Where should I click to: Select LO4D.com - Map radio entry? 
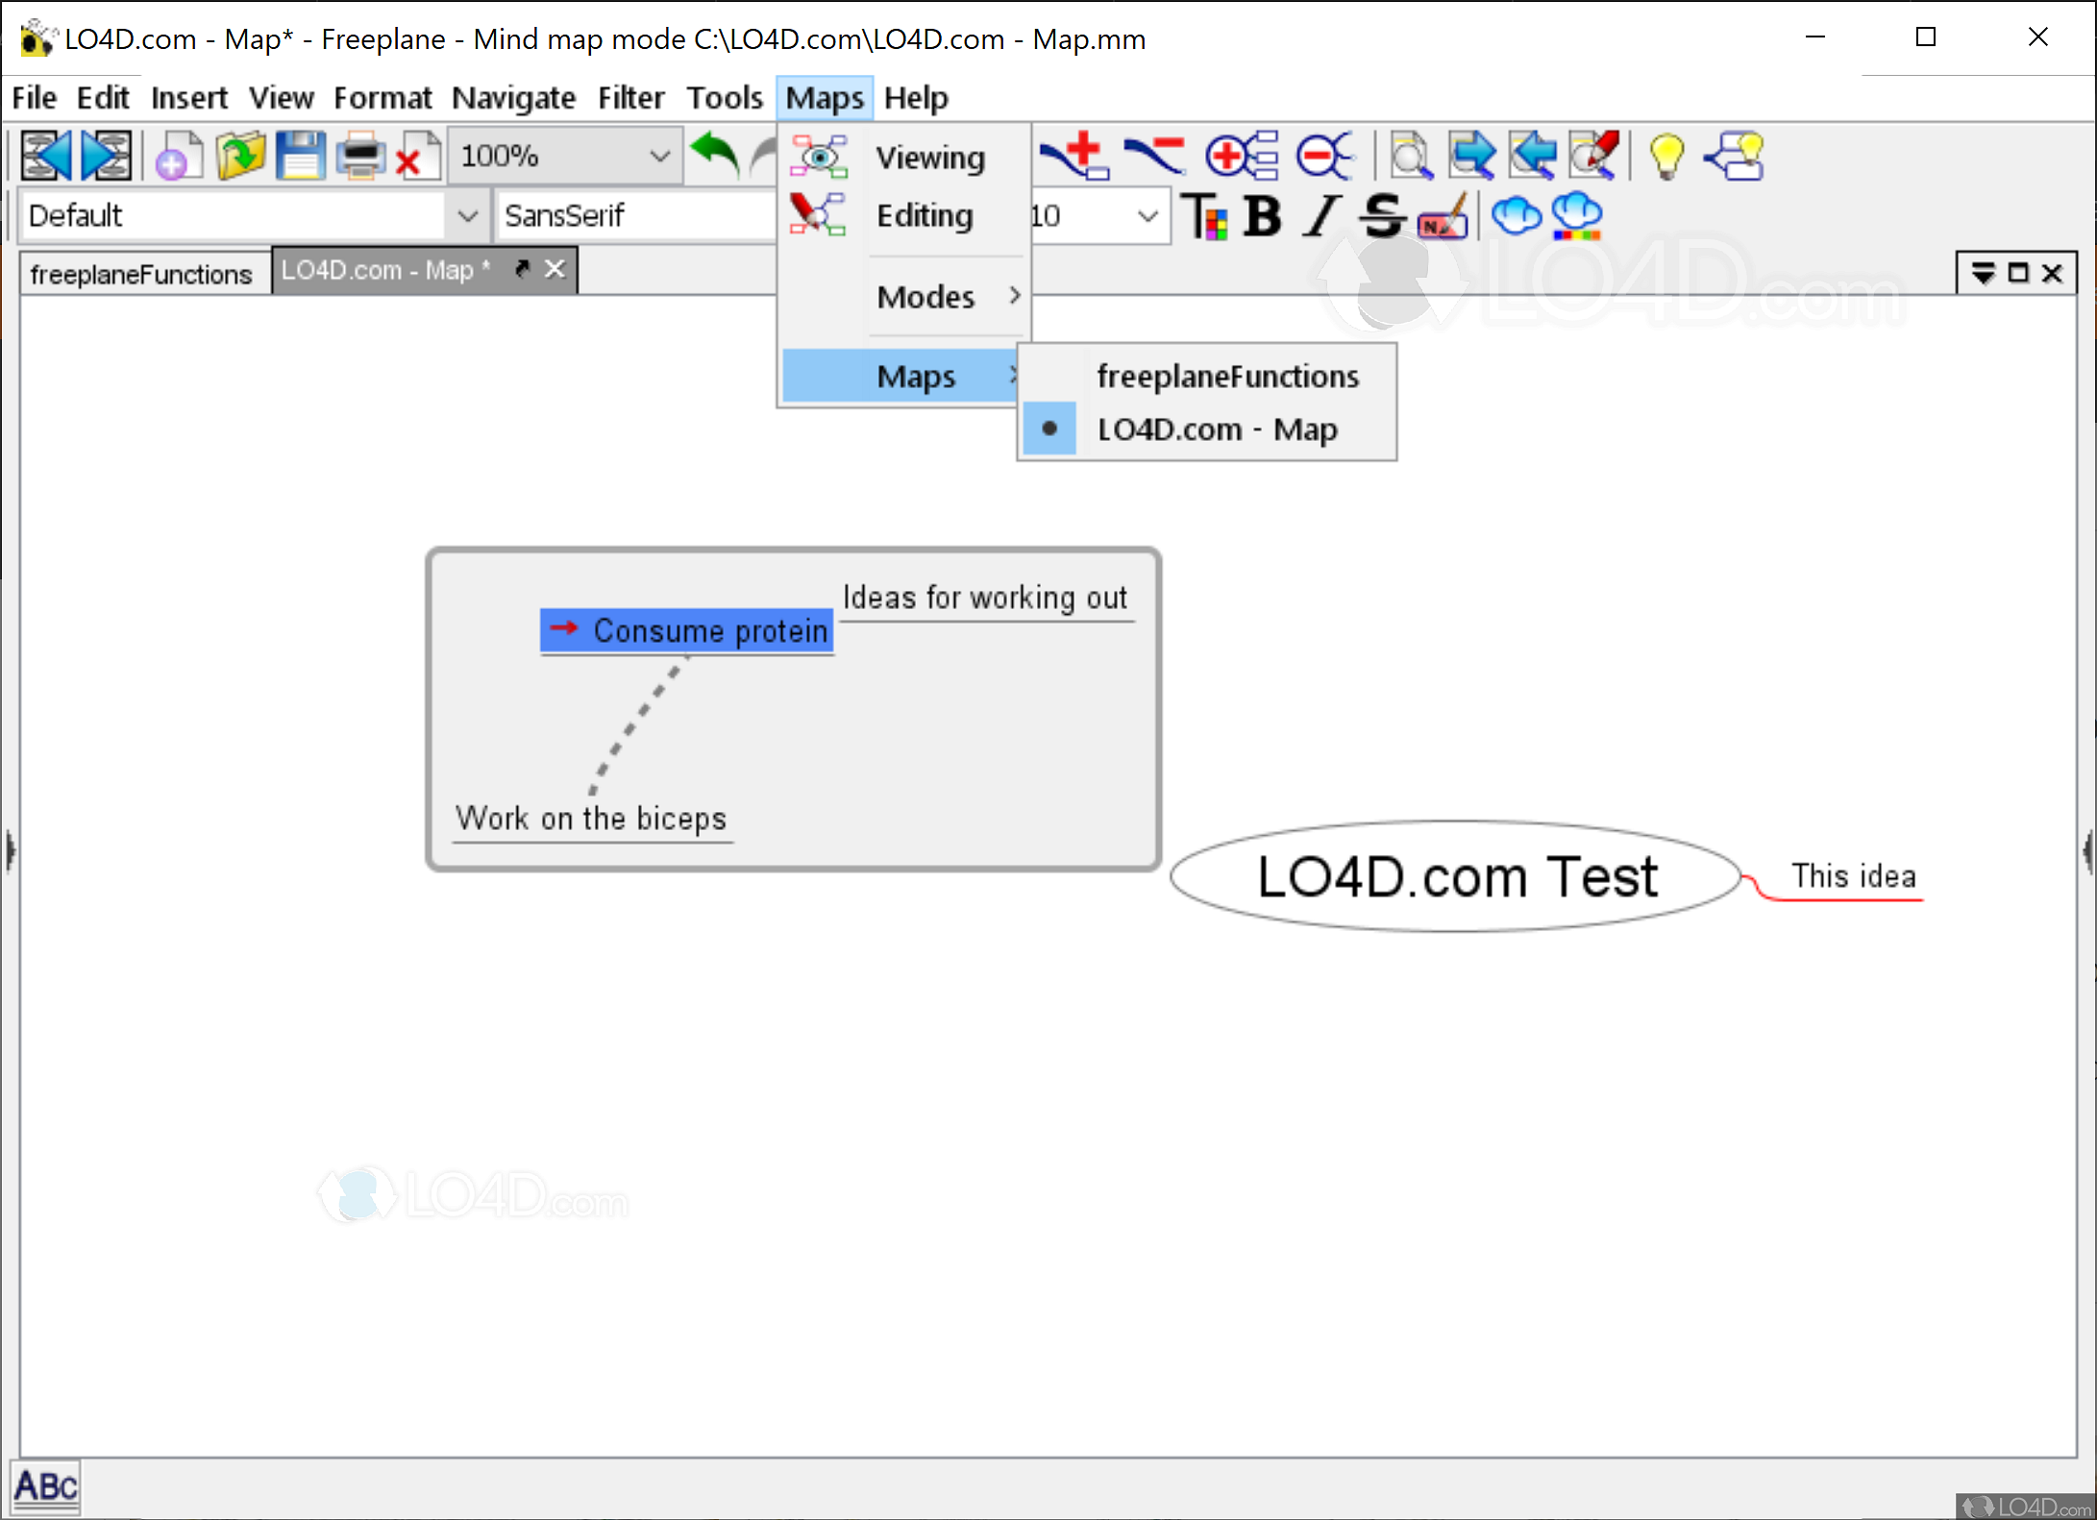(x=1207, y=429)
